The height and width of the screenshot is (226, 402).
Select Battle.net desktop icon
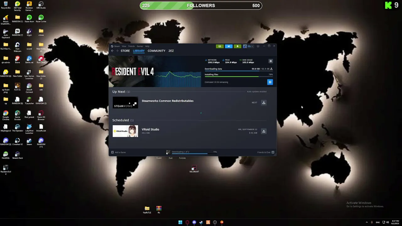29,60
